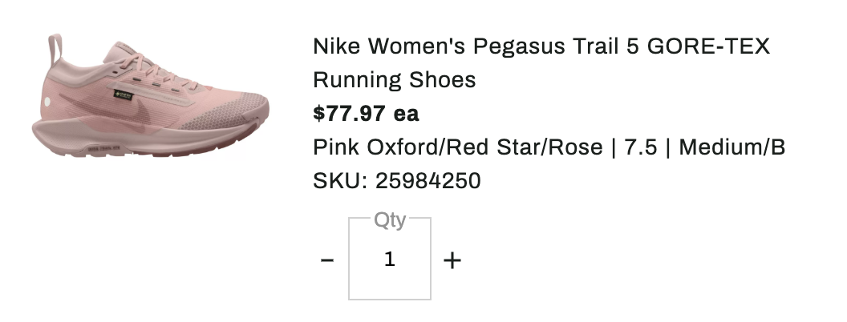Open the pink Nike shoe product image
The image size is (847, 322).
[151, 100]
